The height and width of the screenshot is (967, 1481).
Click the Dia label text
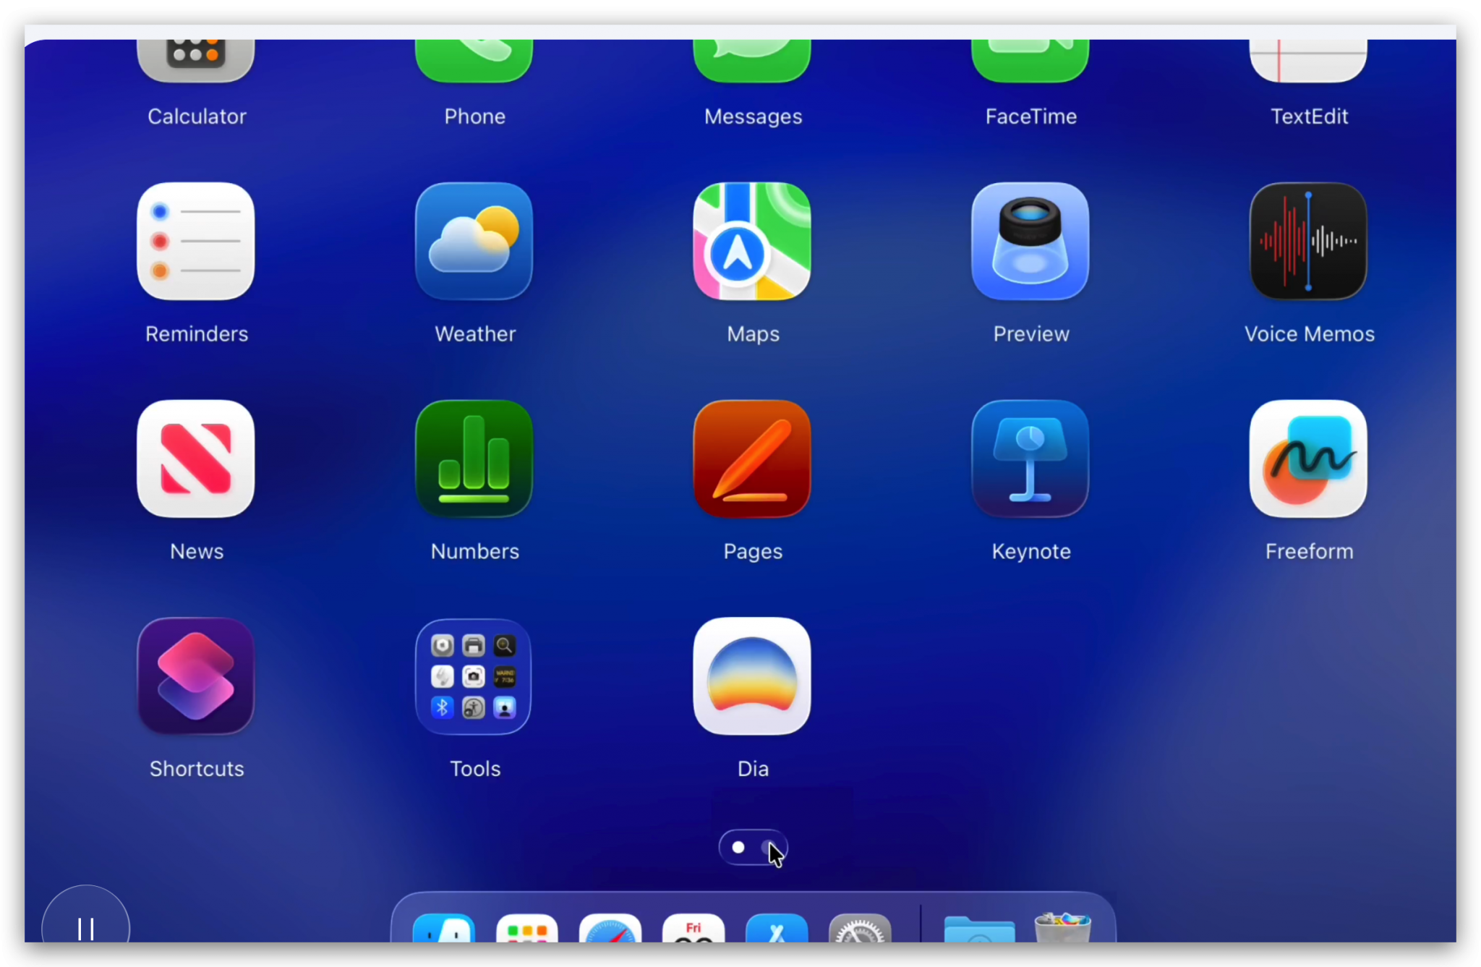[753, 768]
